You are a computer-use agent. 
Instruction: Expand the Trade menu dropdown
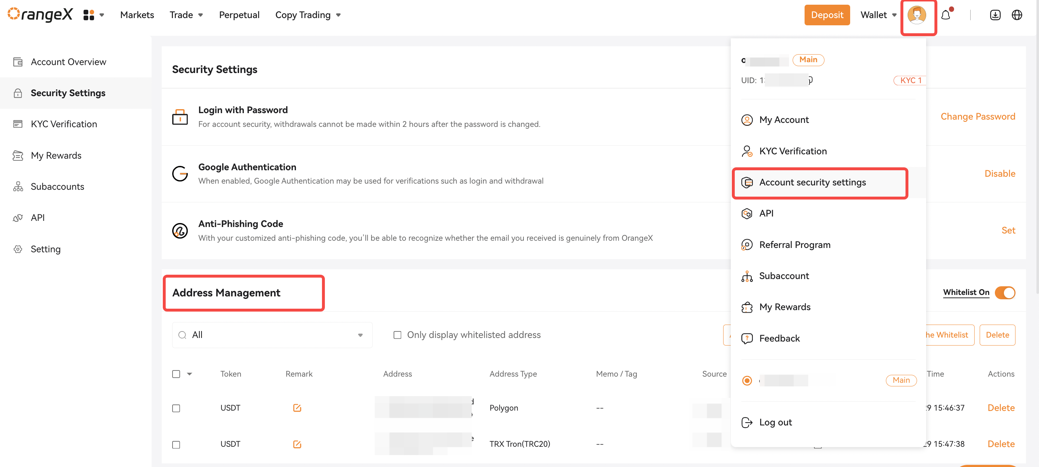[x=200, y=15]
